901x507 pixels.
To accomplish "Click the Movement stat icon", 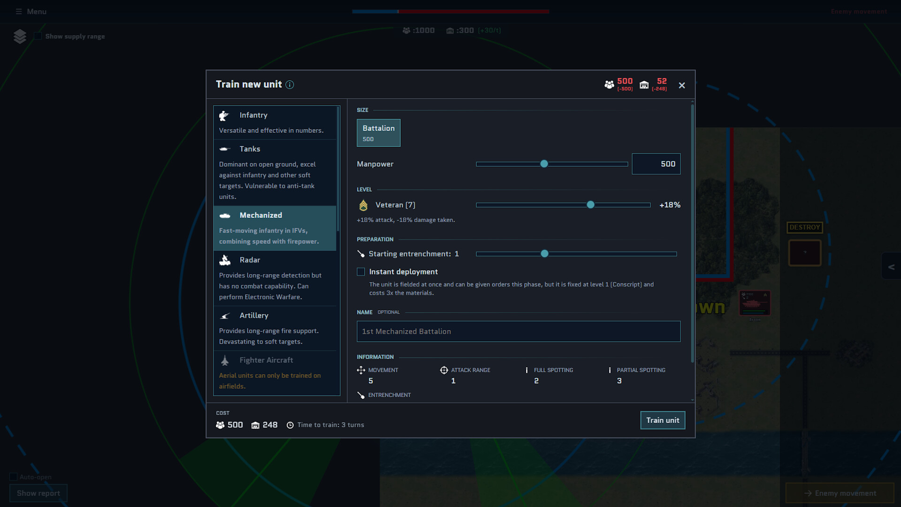I will [x=361, y=370].
